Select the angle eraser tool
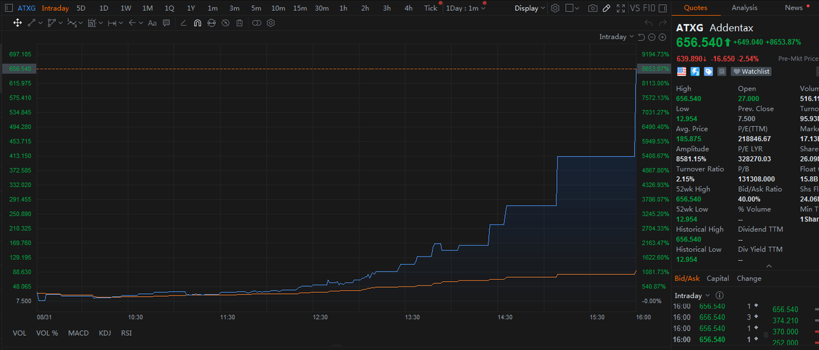 point(184,23)
